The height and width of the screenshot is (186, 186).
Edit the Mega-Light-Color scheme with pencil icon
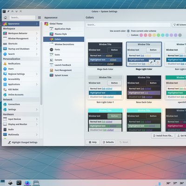pyautogui.click(x=151, y=62)
